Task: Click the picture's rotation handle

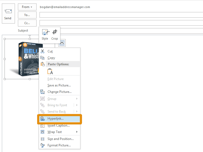Action: (30, 35)
